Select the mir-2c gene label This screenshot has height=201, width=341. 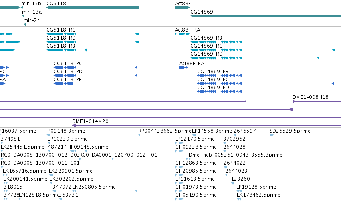click(32, 20)
